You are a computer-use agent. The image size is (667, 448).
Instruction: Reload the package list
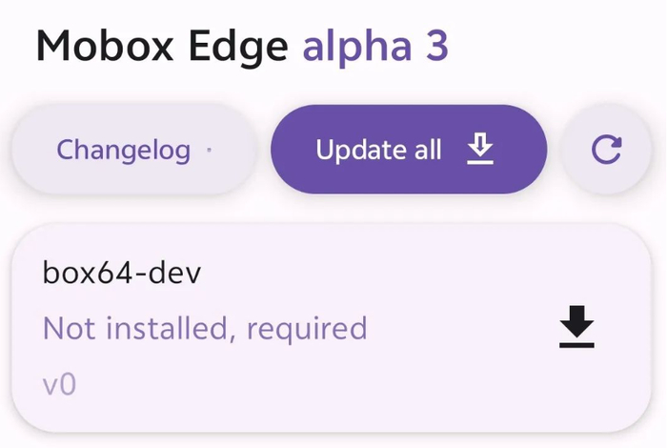tap(606, 150)
